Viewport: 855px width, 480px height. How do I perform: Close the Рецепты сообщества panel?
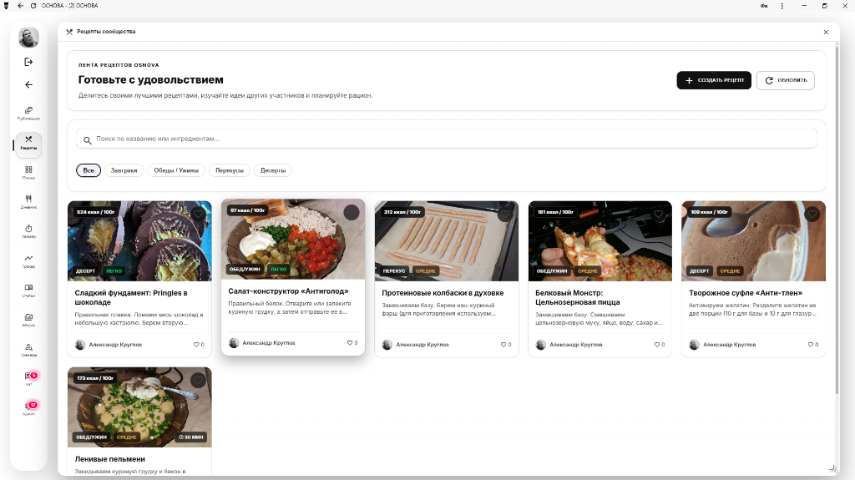pyautogui.click(x=826, y=33)
